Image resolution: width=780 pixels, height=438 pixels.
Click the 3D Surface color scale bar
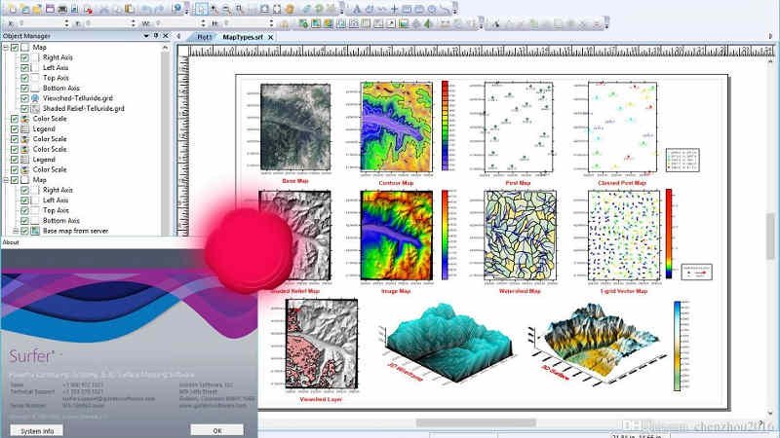click(x=677, y=346)
